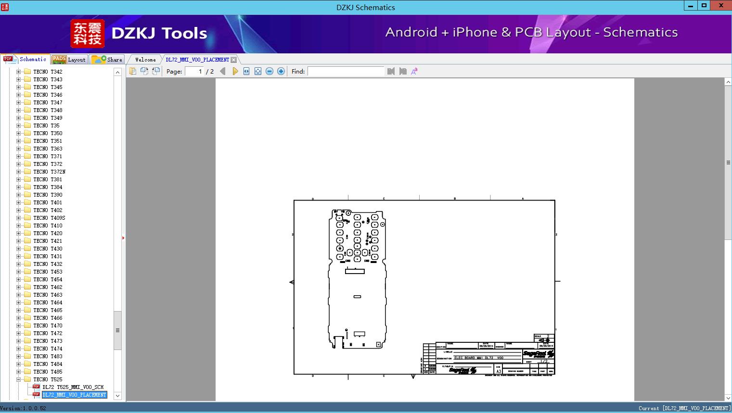This screenshot has width=732, height=413.
Task: Open the DL72_MMI_V00_PLACEMENT file in tree
Action: coord(75,395)
